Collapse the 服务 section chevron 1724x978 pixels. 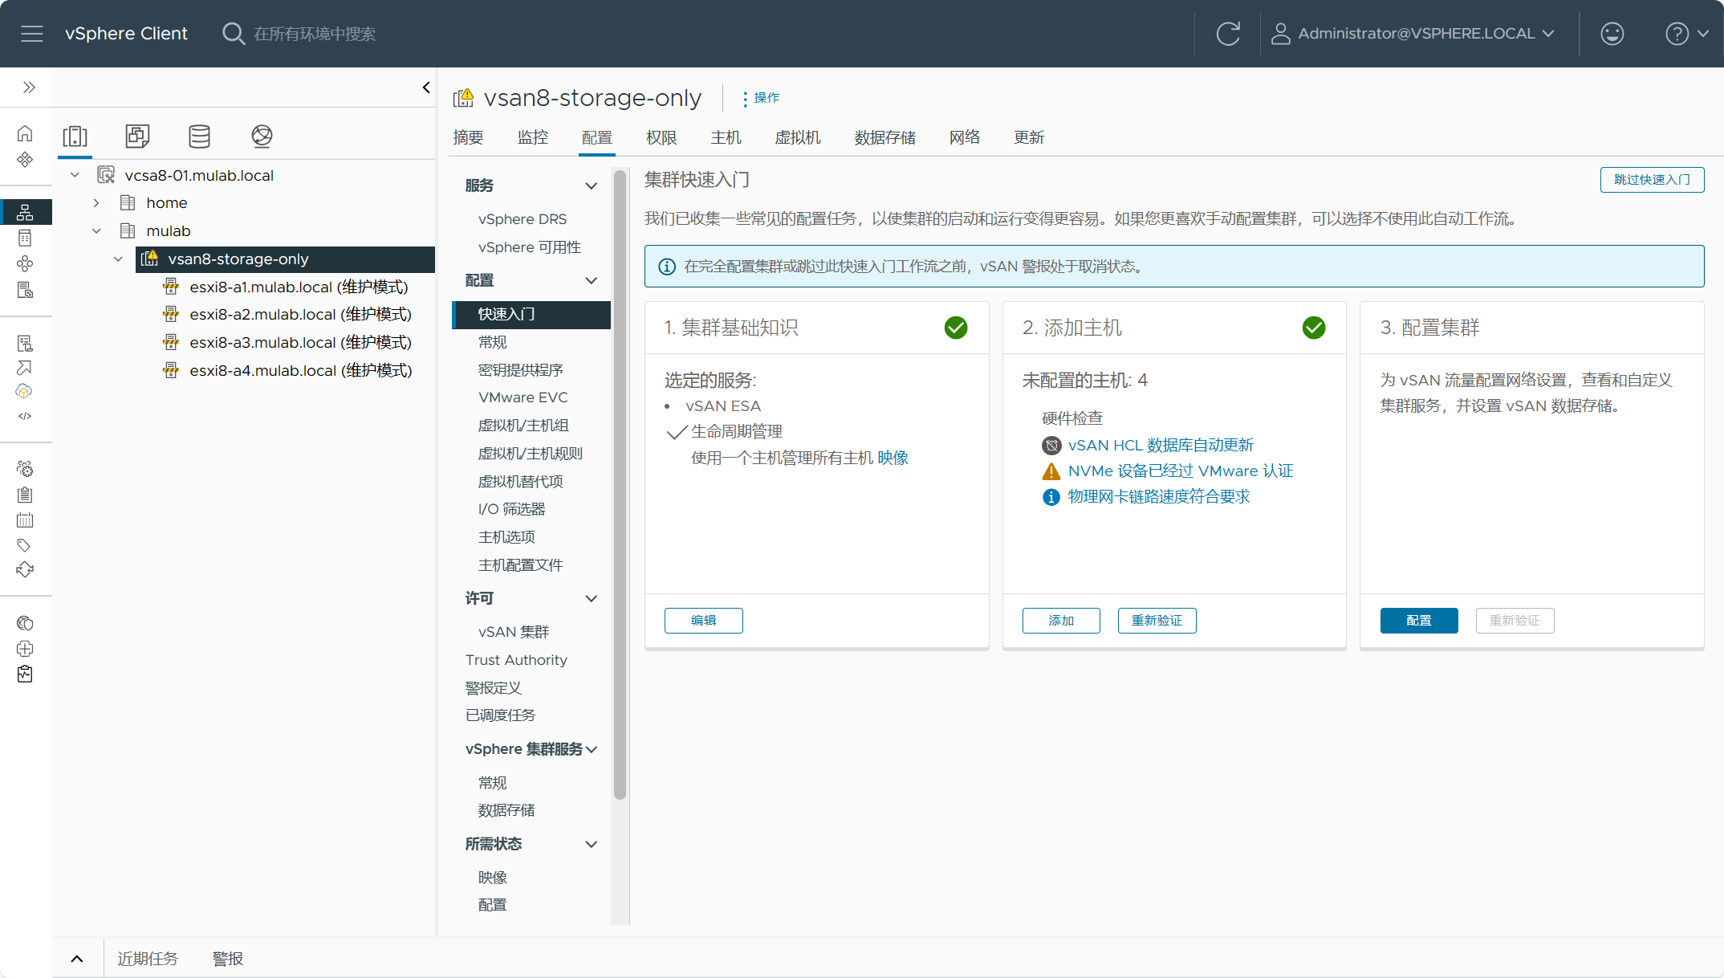(592, 185)
